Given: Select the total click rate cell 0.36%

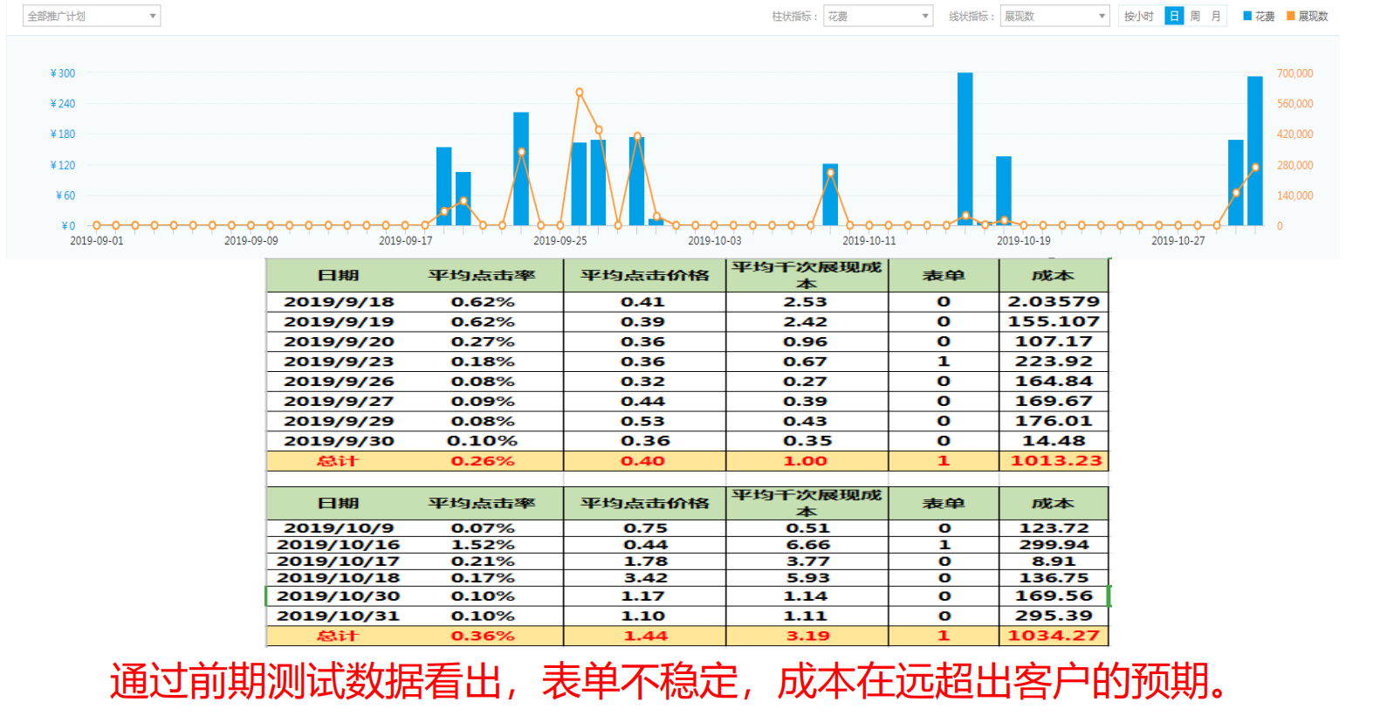Looking at the screenshot, I should pyautogui.click(x=483, y=636).
